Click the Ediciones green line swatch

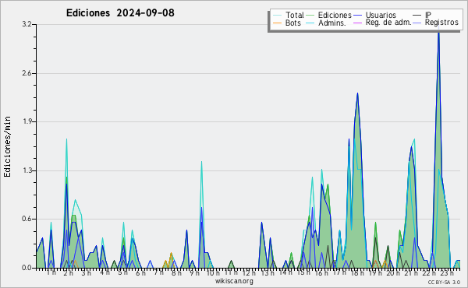(x=310, y=16)
